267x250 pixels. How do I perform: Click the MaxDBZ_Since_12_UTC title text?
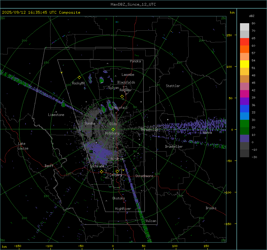click(133, 4)
